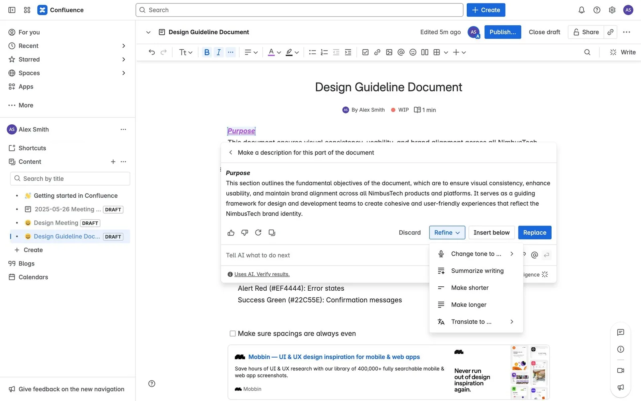This screenshot has width=641, height=401.
Task: Copy the page link icon
Action: 611,32
